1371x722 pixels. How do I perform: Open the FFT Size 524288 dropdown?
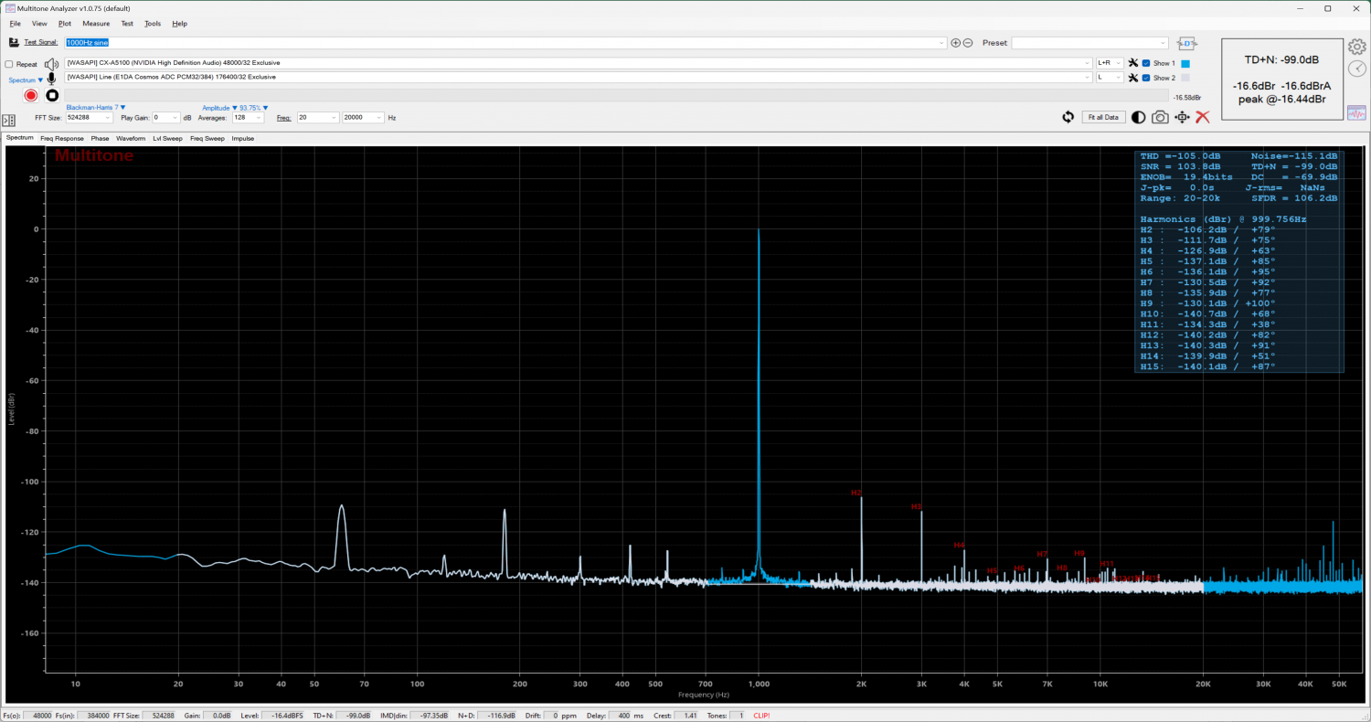[89, 118]
